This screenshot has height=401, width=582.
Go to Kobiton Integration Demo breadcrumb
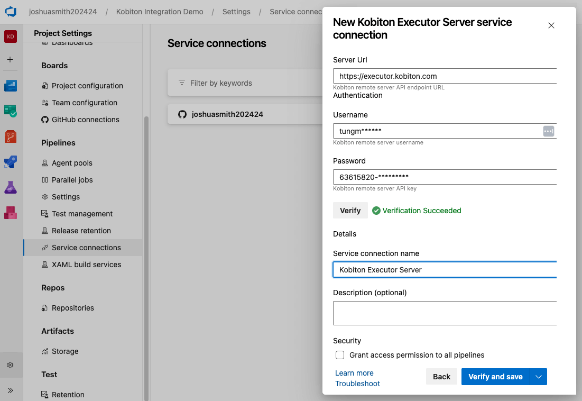coord(160,12)
